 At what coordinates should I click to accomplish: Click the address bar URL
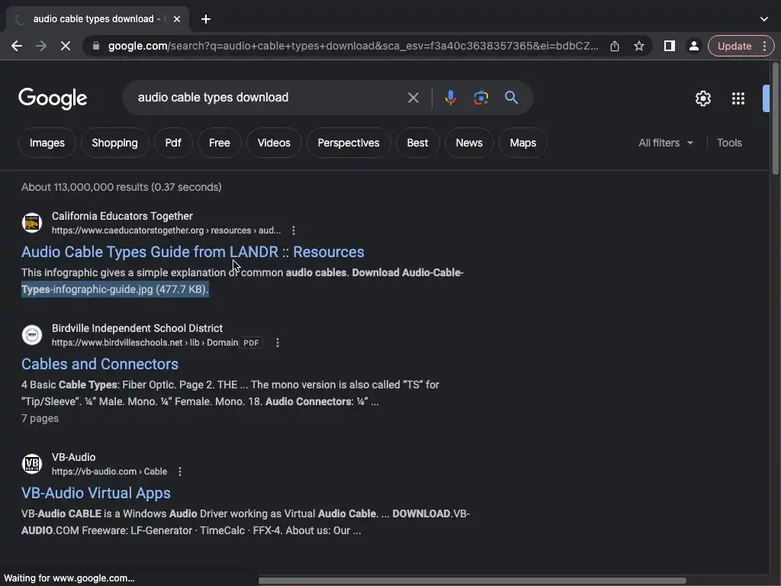(x=353, y=46)
